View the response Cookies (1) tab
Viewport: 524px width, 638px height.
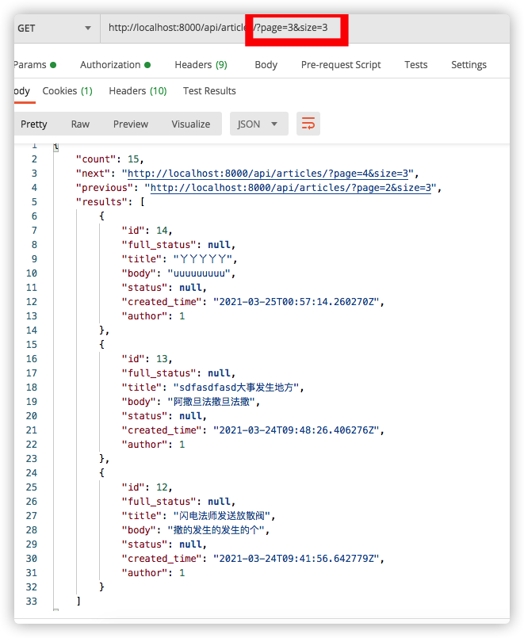[67, 91]
